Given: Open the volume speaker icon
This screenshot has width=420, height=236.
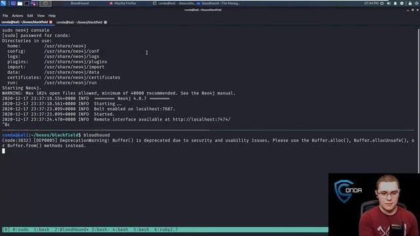Looking at the screenshot, I should pos(388,3).
